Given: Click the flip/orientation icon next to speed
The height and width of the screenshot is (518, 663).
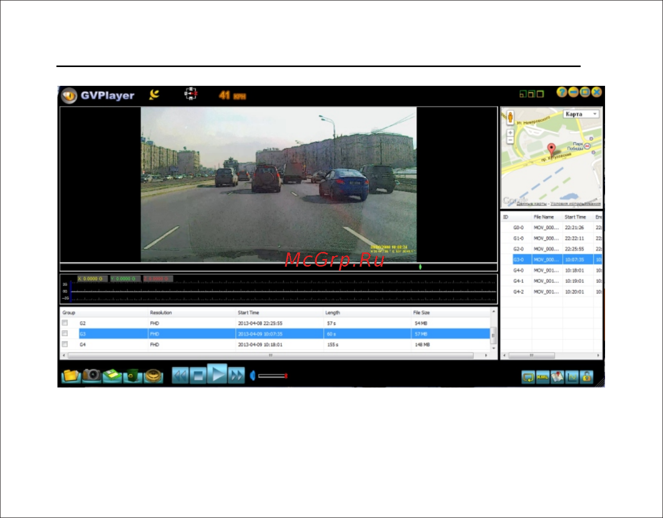Looking at the screenshot, I should [x=191, y=94].
